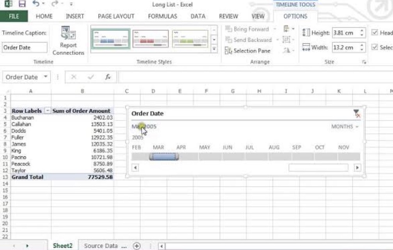The width and height of the screenshot is (393, 250).
Task: Toggle the Header checkbox
Action: (x=375, y=33)
